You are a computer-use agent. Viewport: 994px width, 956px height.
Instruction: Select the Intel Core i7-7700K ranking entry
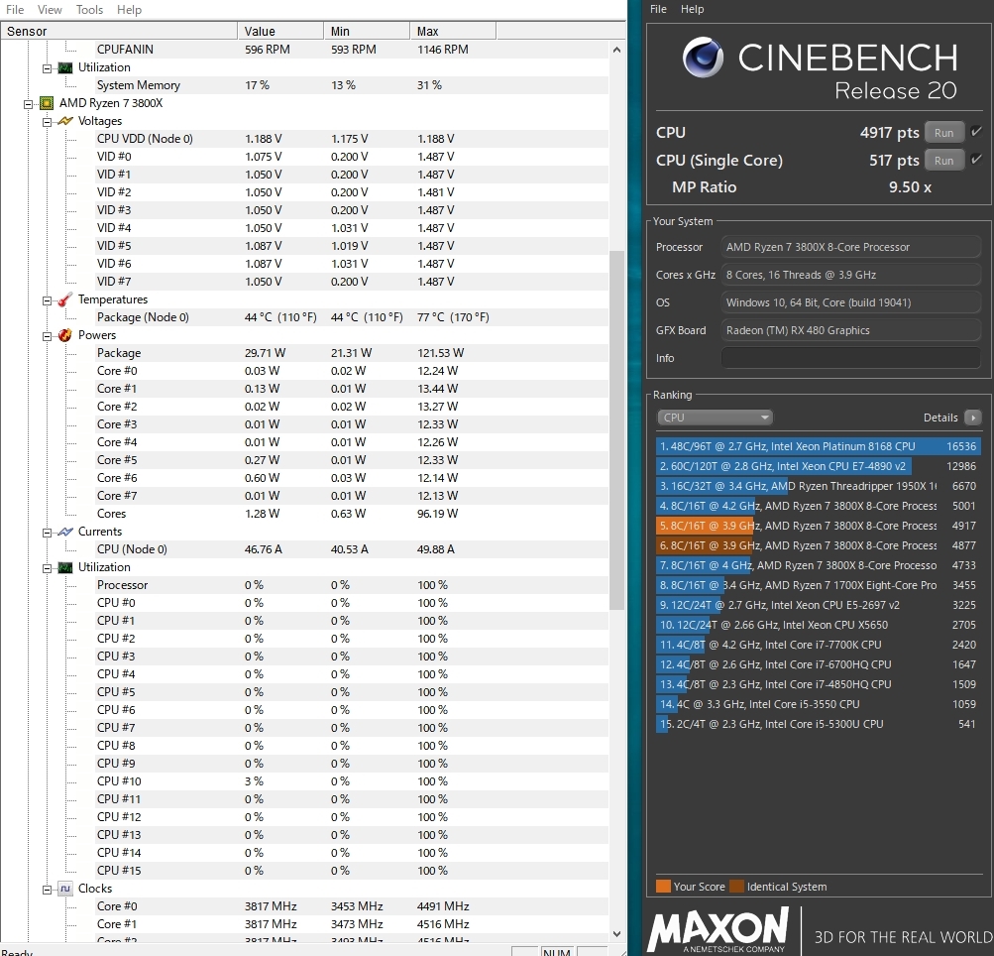(x=819, y=645)
